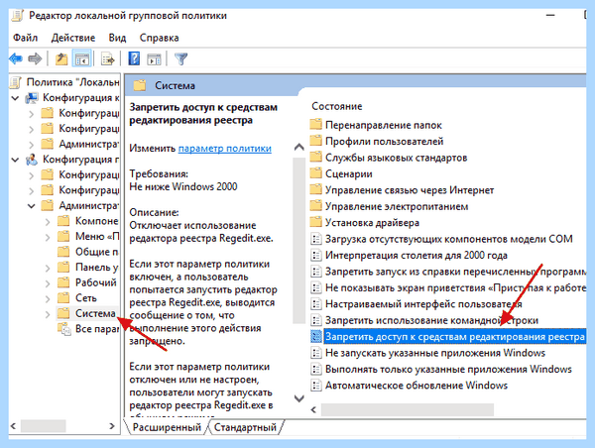Open the Вид menu
The image size is (595, 448).
[x=117, y=38]
